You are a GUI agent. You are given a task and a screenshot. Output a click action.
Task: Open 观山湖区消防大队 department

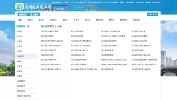[78, 55]
